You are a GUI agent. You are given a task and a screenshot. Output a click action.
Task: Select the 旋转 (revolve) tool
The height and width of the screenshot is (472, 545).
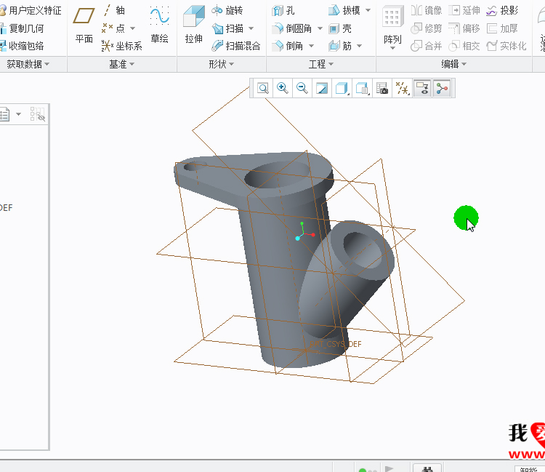(x=227, y=10)
